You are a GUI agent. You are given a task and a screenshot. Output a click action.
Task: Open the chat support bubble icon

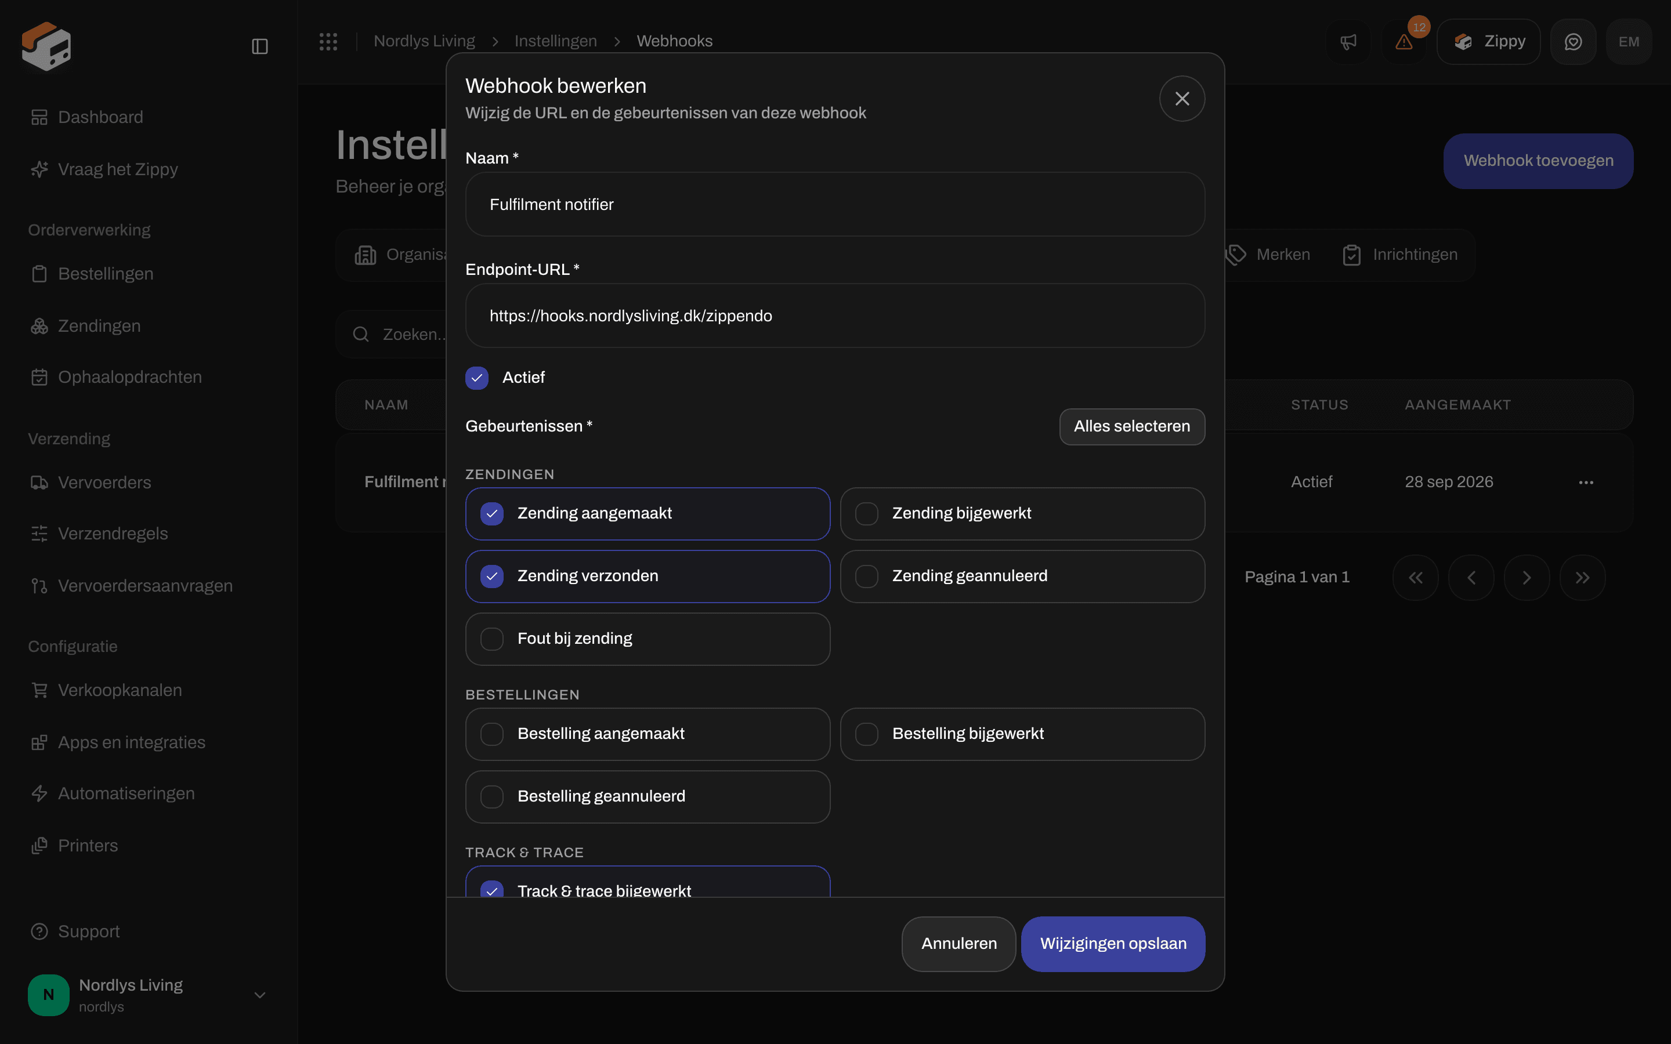coord(1573,42)
